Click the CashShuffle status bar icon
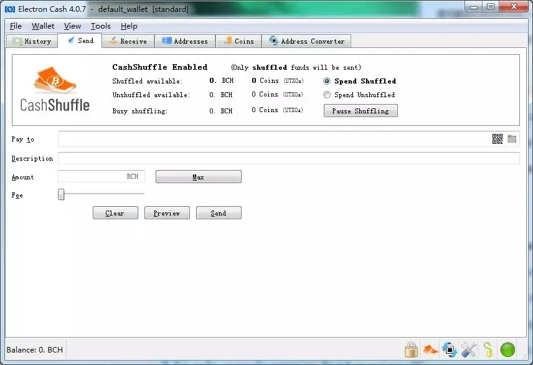This screenshot has width=533, height=365. (x=431, y=349)
